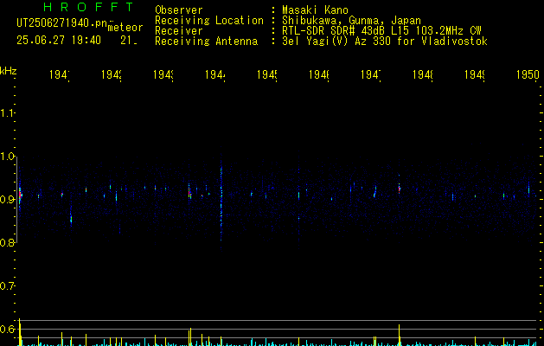Click the 'Receiver' field label
Screen dimensions: 544x346
pos(179,31)
